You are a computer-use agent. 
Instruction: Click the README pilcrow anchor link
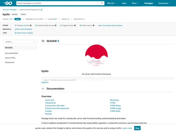(58, 41)
